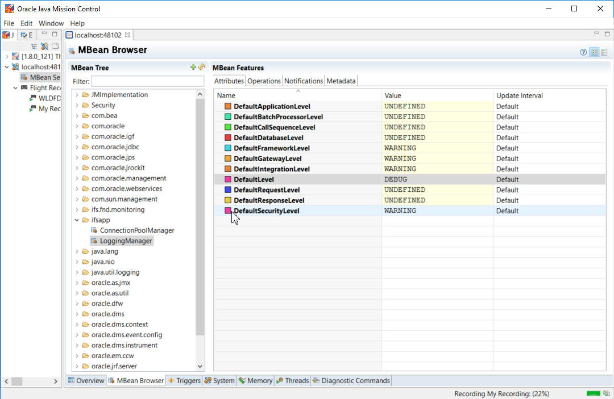Switch to the Metadata tab
Screen dimensions: 614x399
(x=341, y=81)
